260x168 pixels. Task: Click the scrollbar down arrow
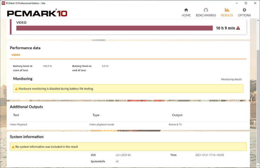[258, 166]
